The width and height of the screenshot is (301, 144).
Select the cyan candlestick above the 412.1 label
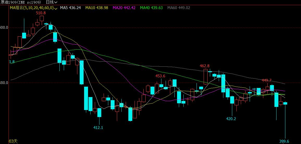point(99,116)
